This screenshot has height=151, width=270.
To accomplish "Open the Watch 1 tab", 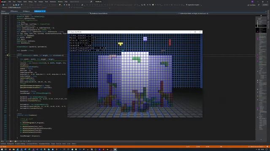I will (74, 143).
